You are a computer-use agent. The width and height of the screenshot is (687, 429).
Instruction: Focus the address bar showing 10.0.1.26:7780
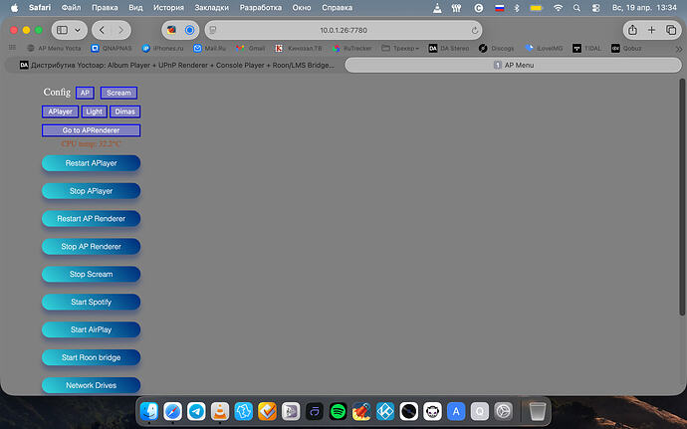[x=343, y=30]
